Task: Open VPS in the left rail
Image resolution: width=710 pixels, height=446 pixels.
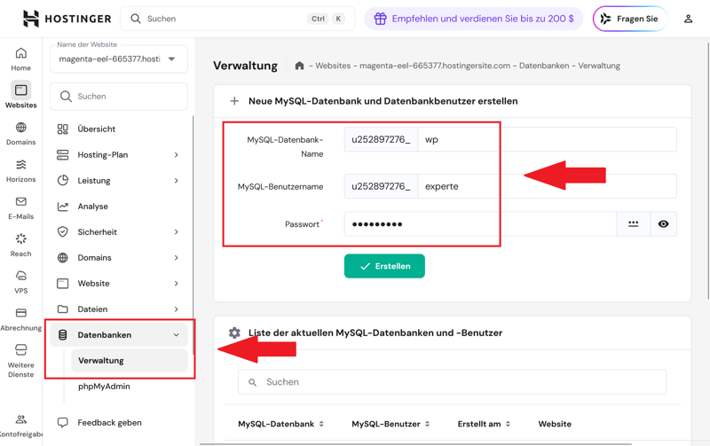Action: click(20, 282)
